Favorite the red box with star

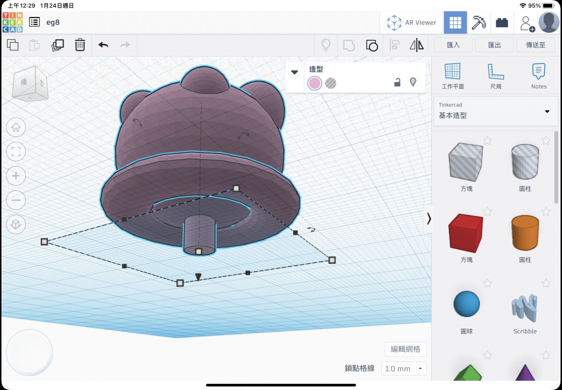coord(488,211)
